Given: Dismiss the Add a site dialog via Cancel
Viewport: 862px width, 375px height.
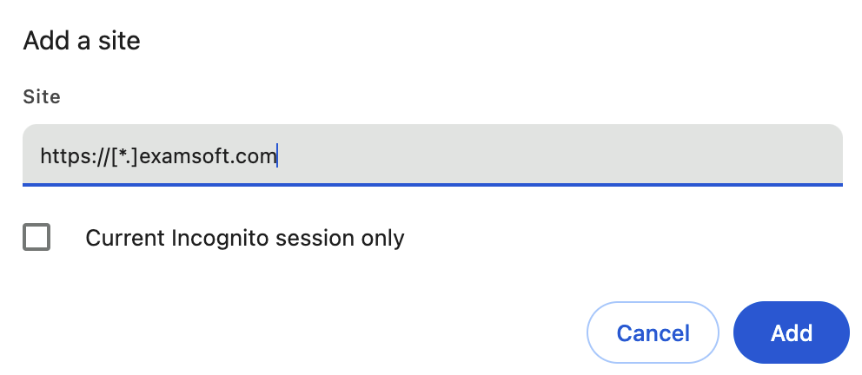Looking at the screenshot, I should click(653, 333).
